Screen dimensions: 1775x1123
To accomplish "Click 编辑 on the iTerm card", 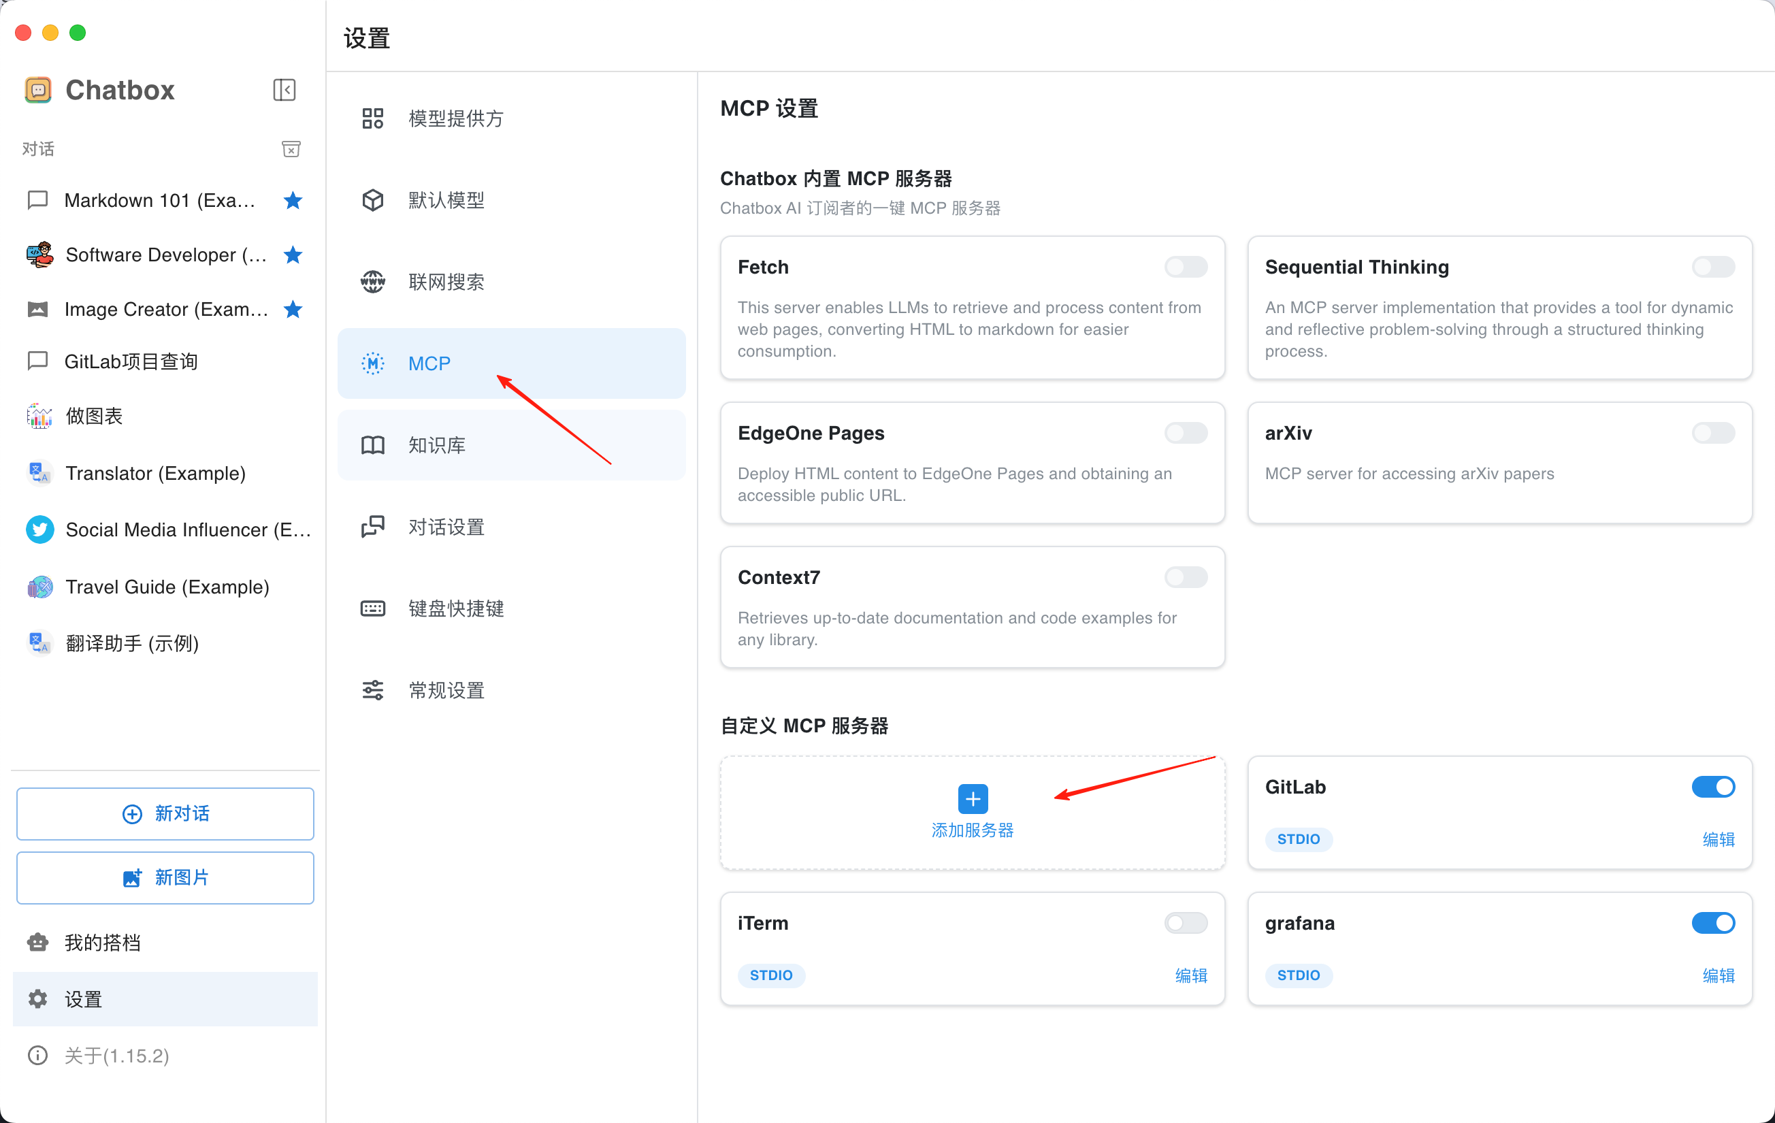I will pyautogui.click(x=1190, y=975).
